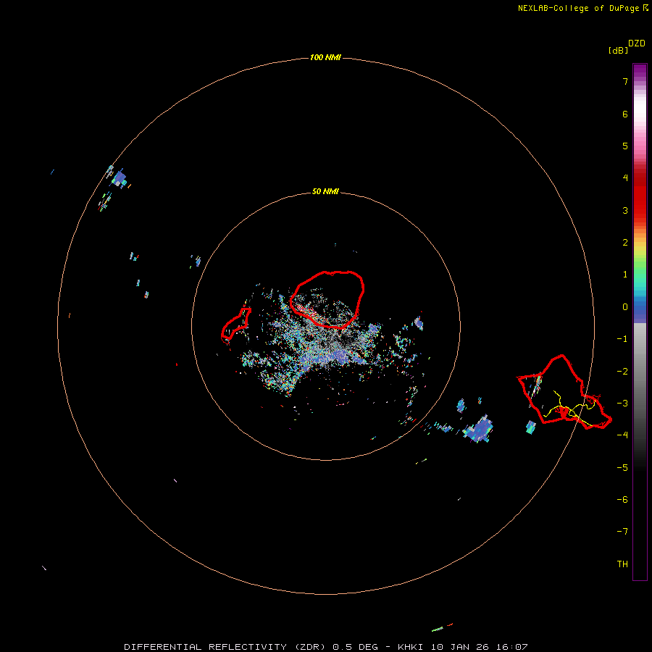Click the TH threshold label on legend
Viewport: 652px width, 652px height.
tap(622, 564)
